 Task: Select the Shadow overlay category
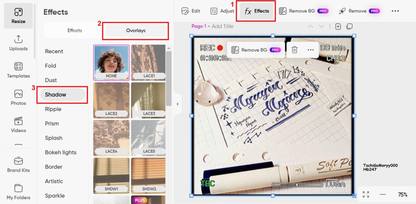pos(63,94)
